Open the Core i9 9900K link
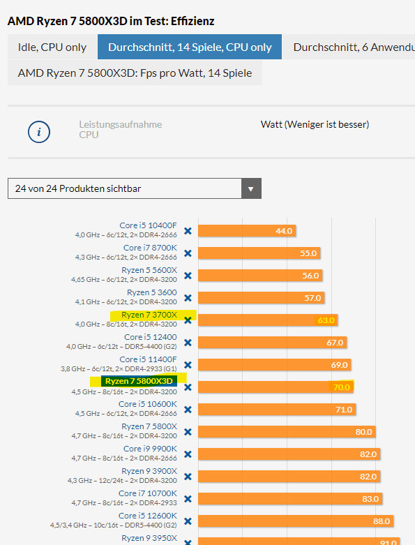This screenshot has width=415, height=545. pos(150,449)
